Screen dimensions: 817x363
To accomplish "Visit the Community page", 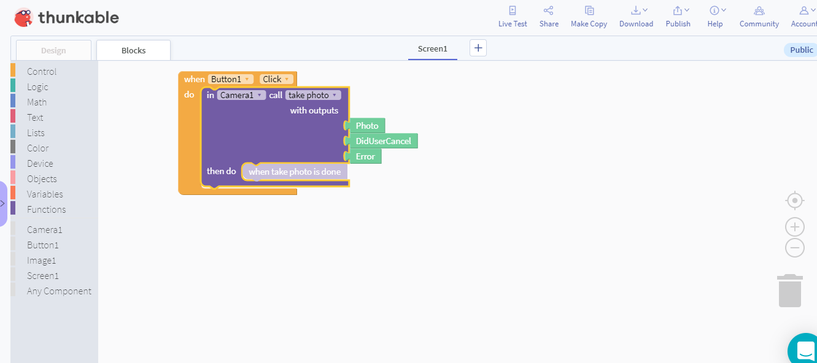I will (x=759, y=17).
